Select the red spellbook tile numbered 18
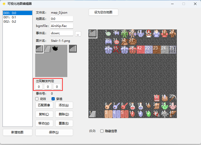201x145 pixels. pos(157,98)
